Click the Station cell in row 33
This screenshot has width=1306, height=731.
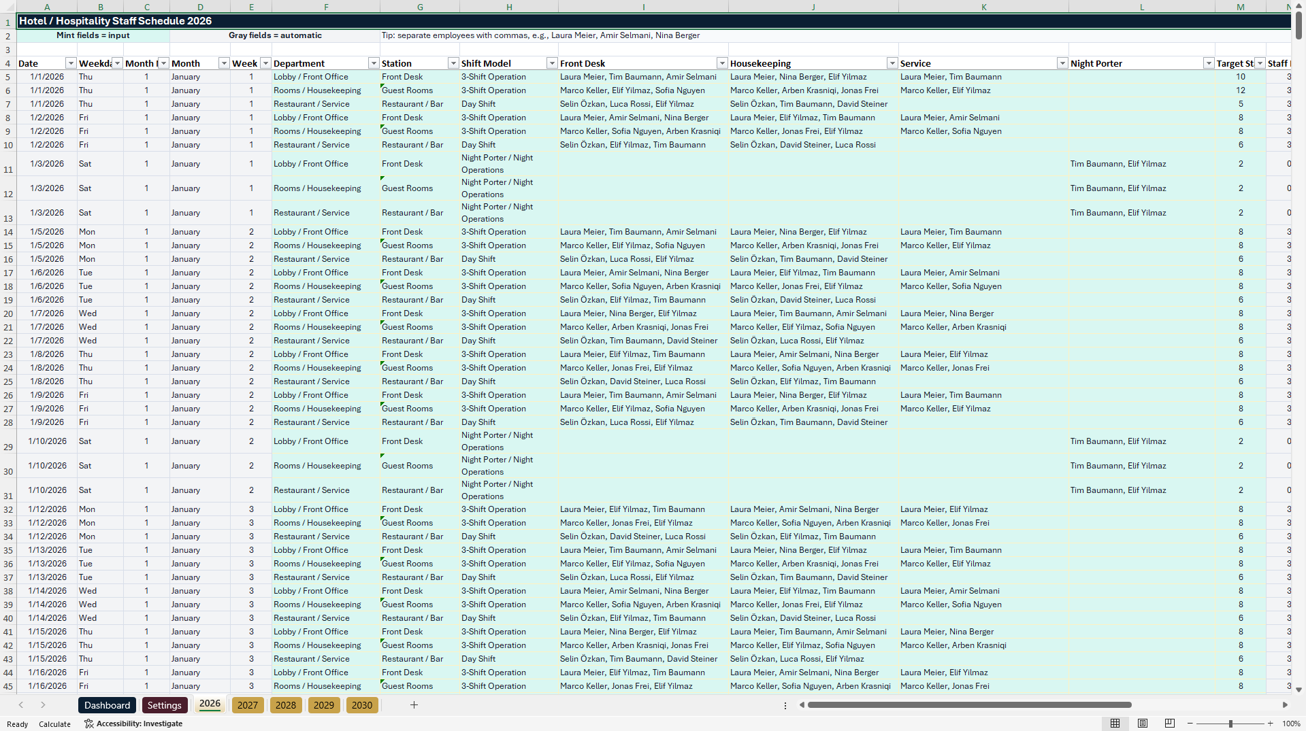click(x=420, y=523)
